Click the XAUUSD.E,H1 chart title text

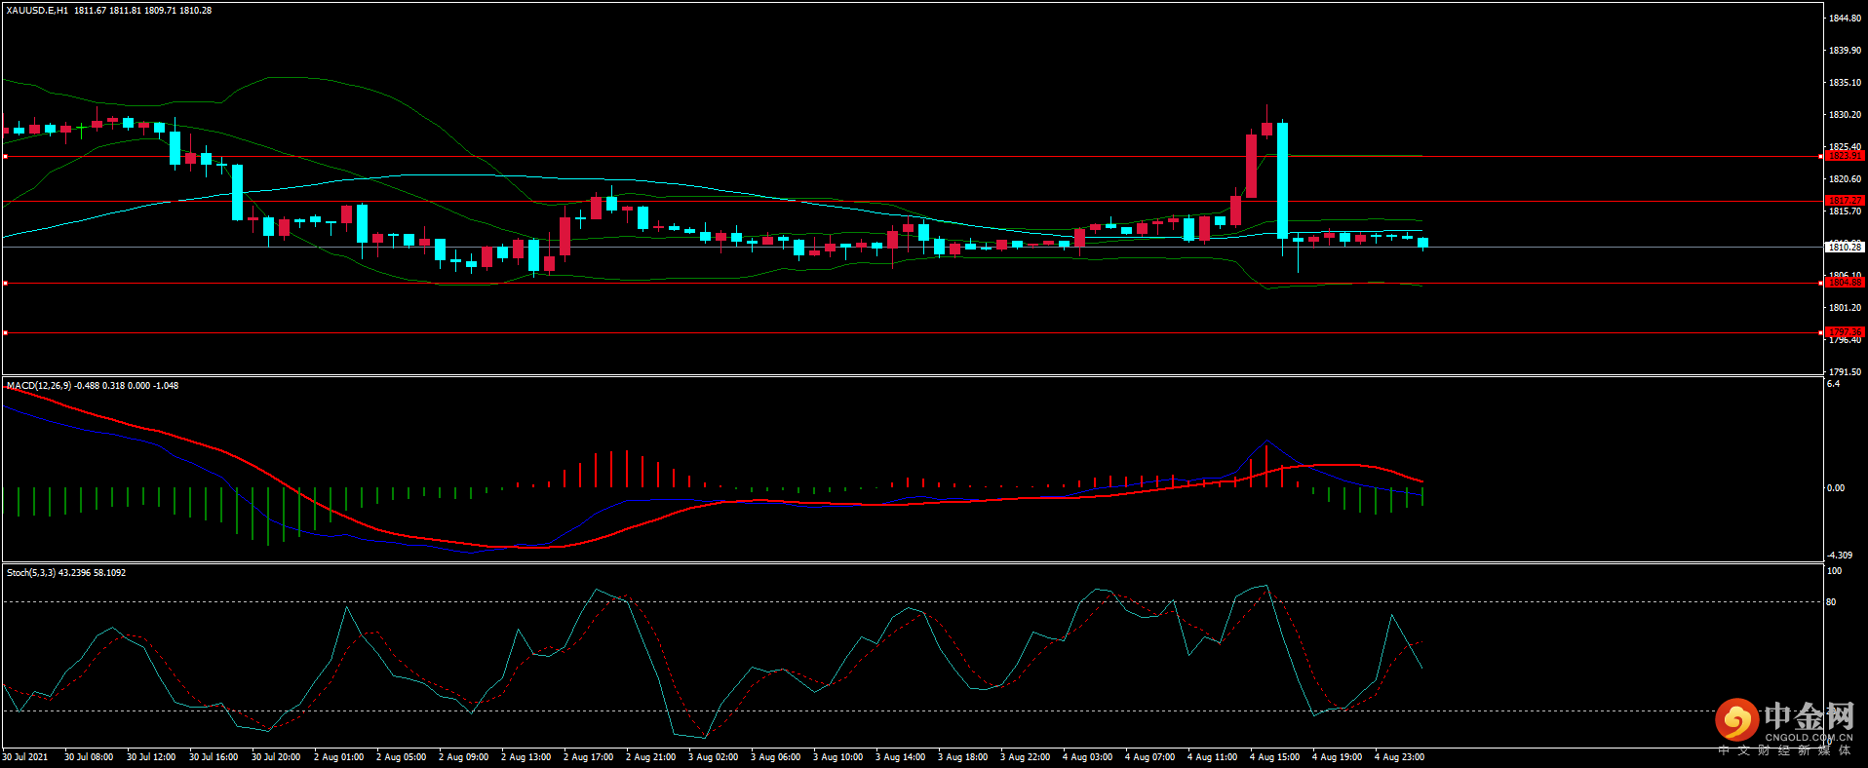click(x=37, y=11)
